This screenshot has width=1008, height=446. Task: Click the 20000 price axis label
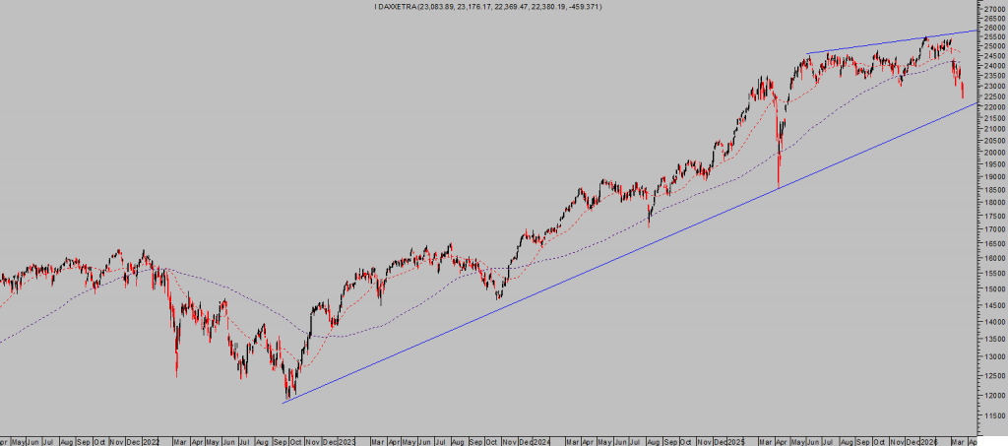993,154
